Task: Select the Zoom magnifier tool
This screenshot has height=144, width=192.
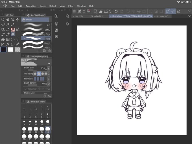Action: (x=3, y=19)
